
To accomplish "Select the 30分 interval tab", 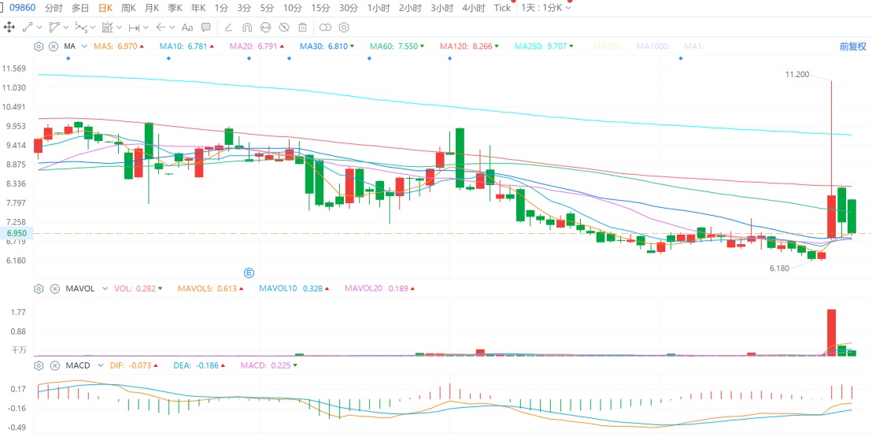I will point(348,8).
